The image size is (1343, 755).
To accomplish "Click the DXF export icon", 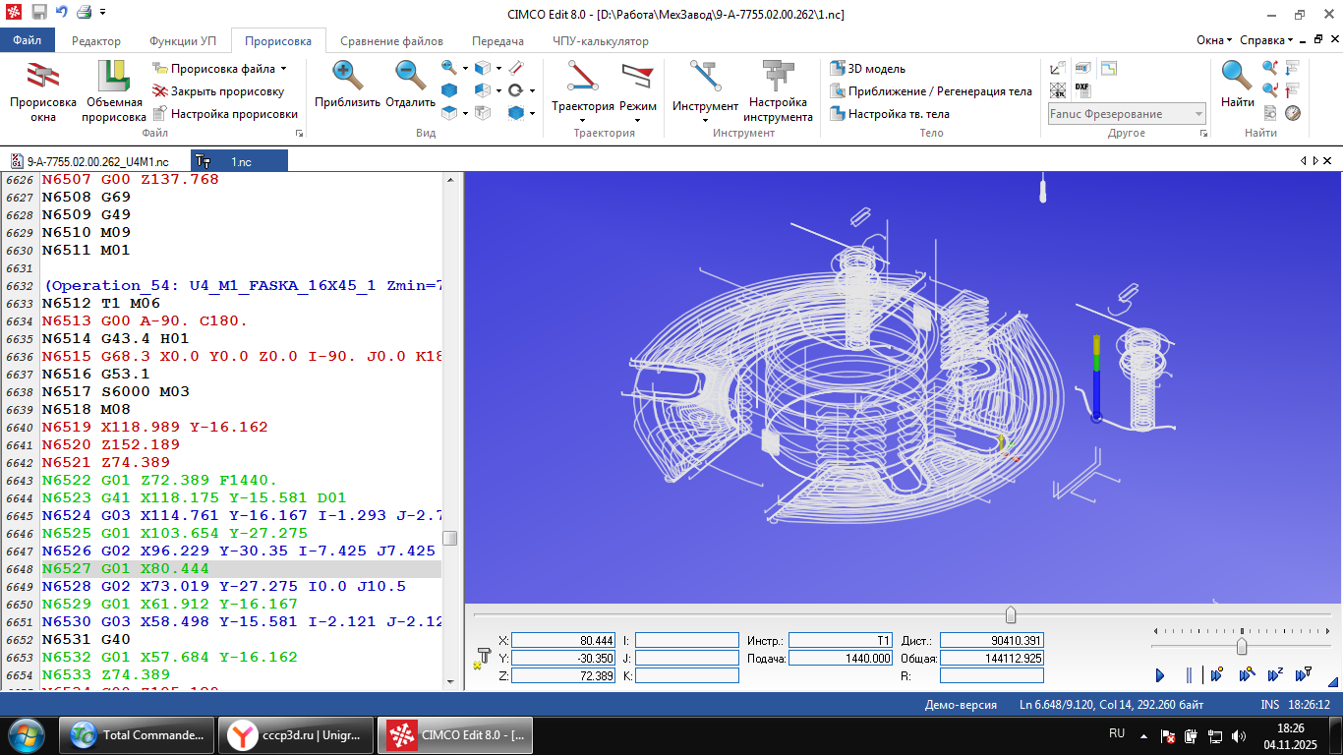I will tap(1082, 89).
